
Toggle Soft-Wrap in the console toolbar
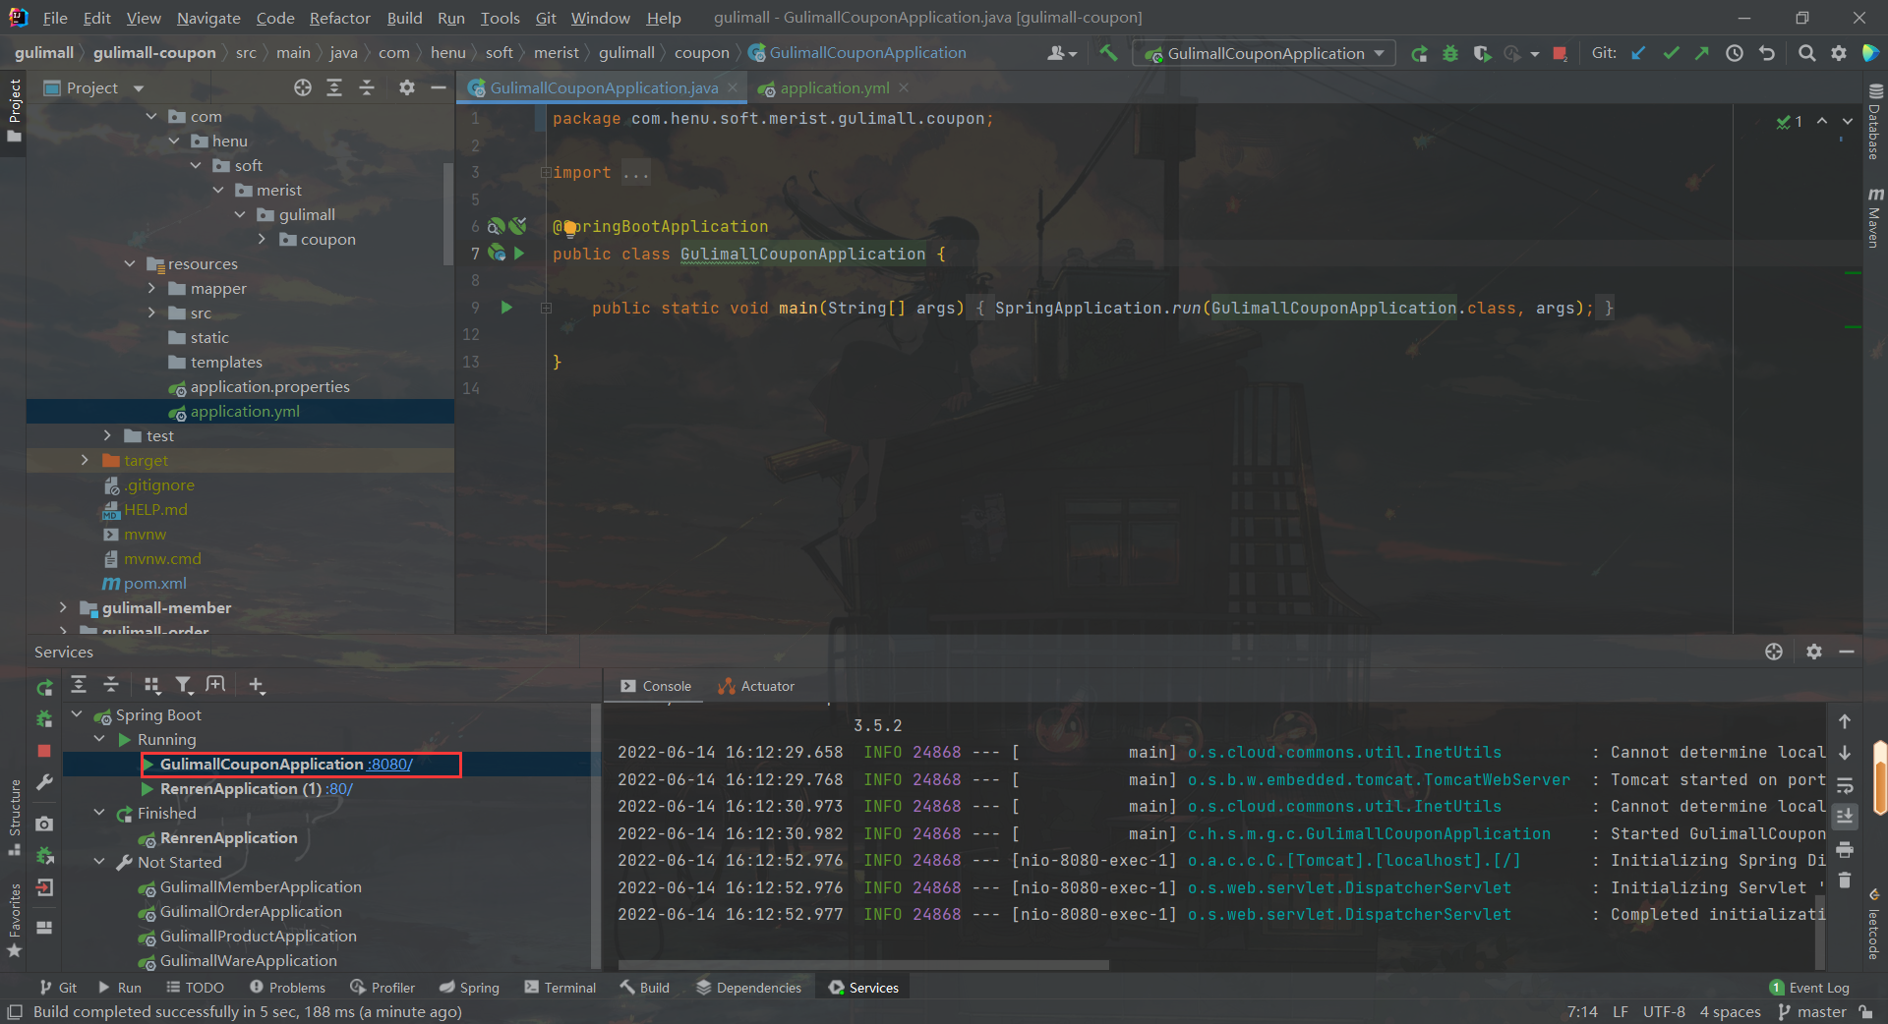click(x=1845, y=785)
